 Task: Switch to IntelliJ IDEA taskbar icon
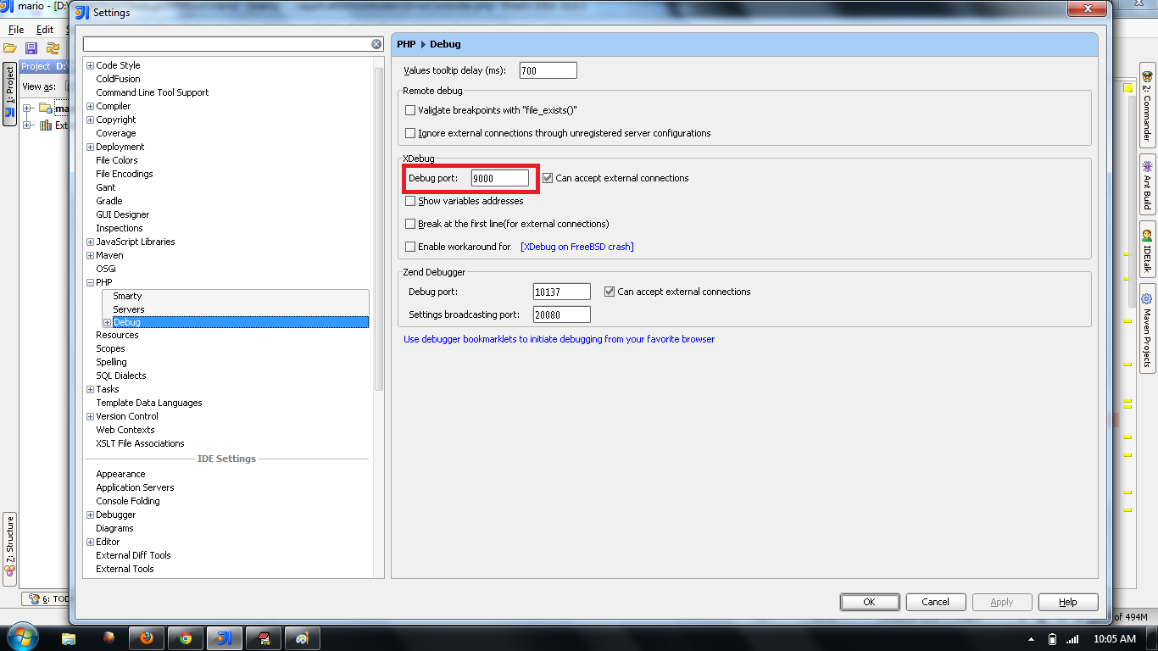(225, 638)
